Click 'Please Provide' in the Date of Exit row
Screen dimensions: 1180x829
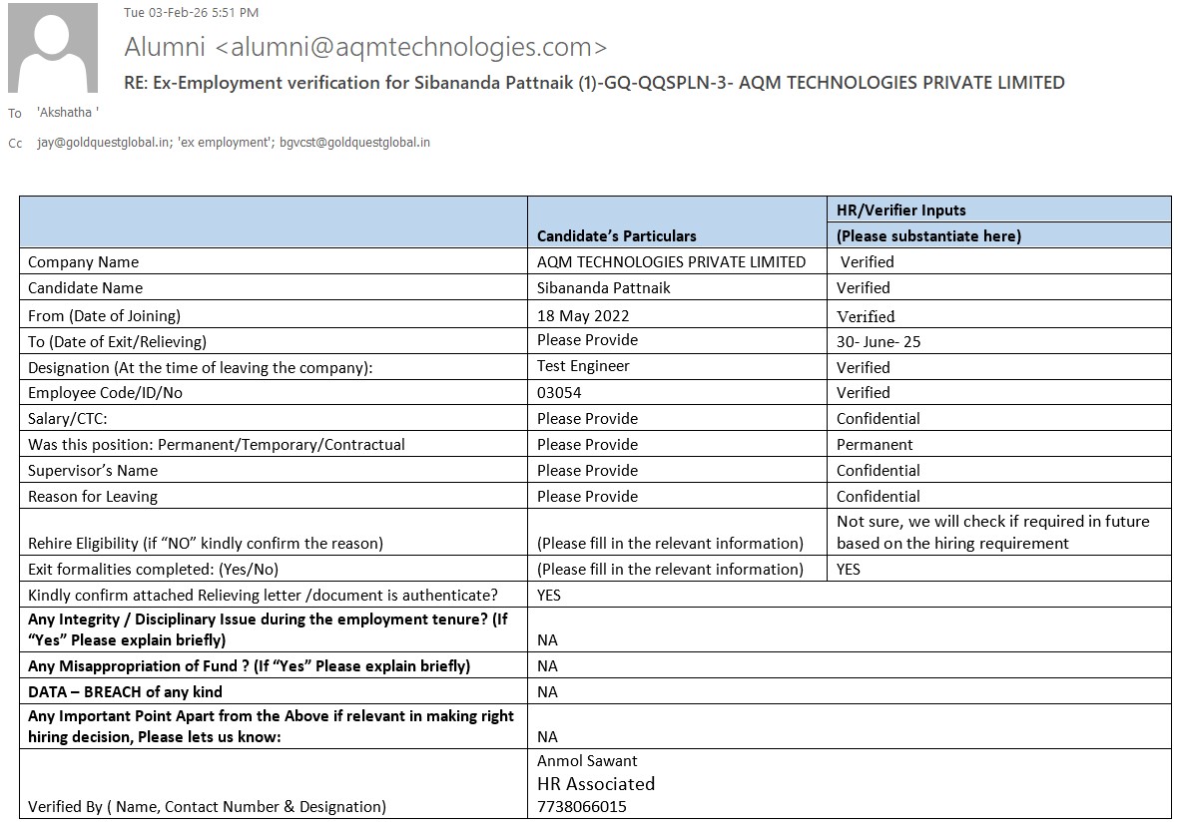[587, 340]
